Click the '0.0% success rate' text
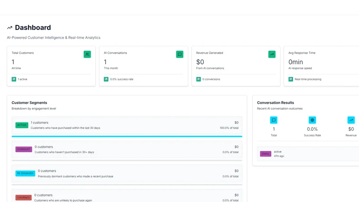 (x=122, y=79)
